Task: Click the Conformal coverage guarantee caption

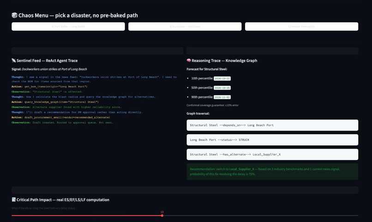Action: (x=213, y=105)
